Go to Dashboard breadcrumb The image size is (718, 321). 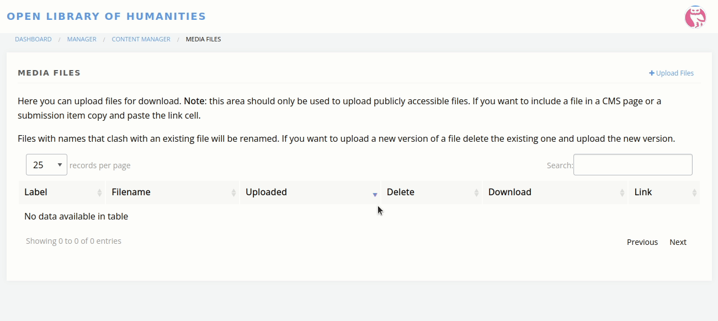pos(33,39)
